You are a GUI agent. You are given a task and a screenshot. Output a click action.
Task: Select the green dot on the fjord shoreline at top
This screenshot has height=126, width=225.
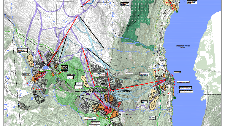[x=177, y=12]
